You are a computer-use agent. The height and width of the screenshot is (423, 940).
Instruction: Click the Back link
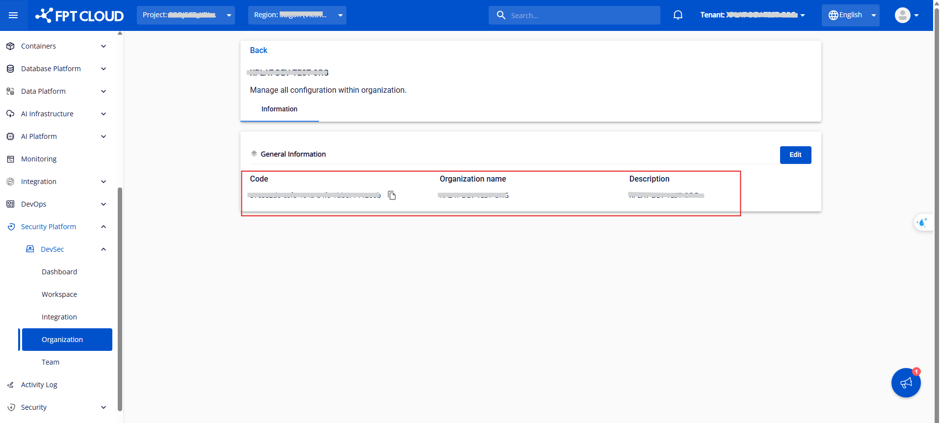tap(259, 50)
